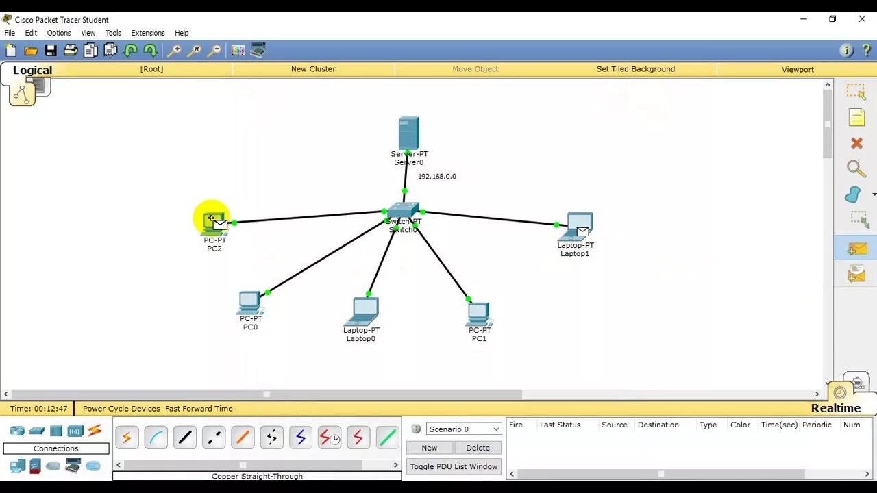Click Power Cycle Devices
The height and width of the screenshot is (493, 877).
coord(121,409)
